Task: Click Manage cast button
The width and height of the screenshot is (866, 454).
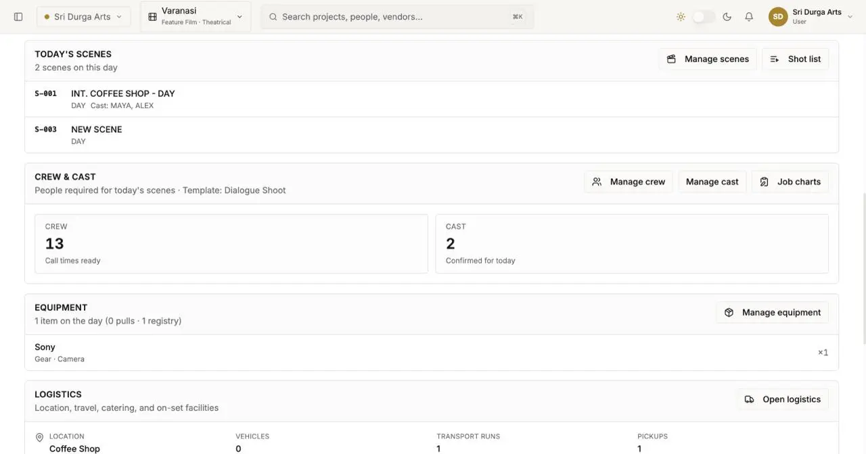Action: pyautogui.click(x=712, y=182)
